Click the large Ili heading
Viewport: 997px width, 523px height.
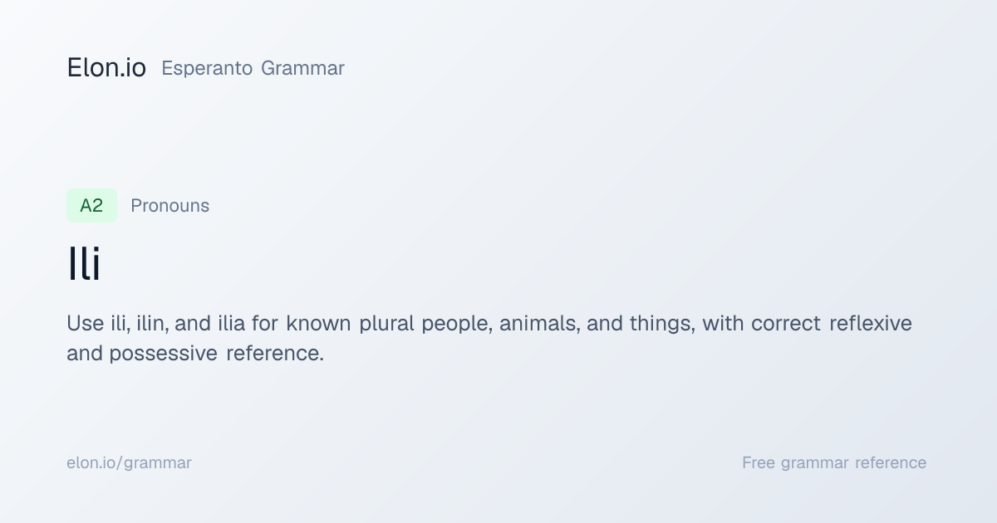84,265
